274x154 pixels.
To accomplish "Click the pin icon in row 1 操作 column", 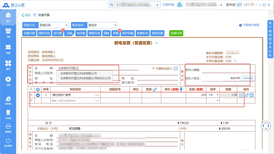I will pyautogui.click(x=247, y=95).
